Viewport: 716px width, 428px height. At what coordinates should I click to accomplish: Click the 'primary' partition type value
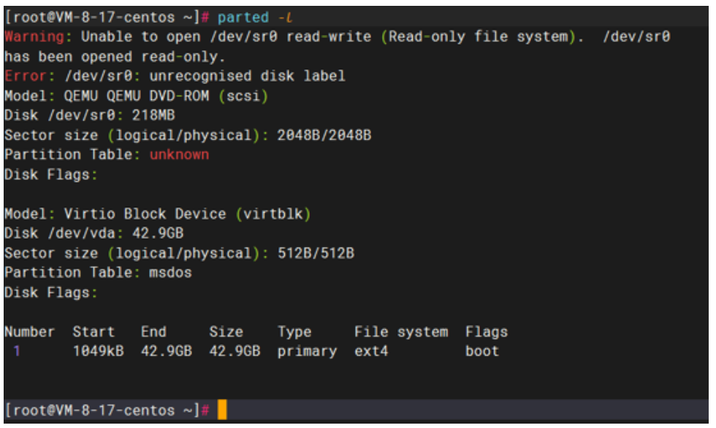pyautogui.click(x=307, y=351)
